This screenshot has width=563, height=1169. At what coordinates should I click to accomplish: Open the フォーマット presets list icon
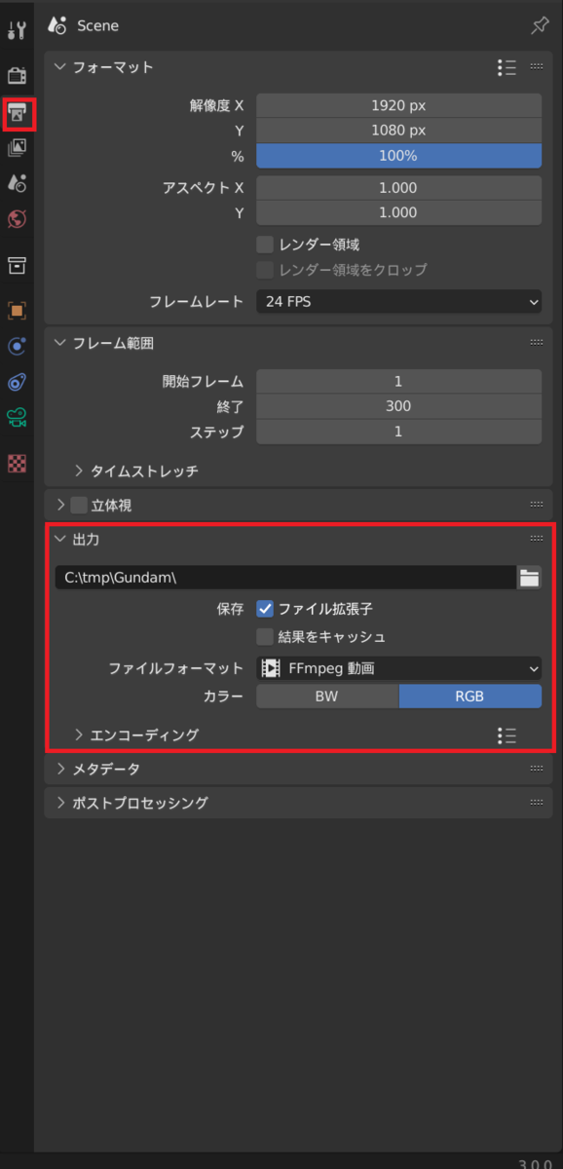tap(507, 67)
